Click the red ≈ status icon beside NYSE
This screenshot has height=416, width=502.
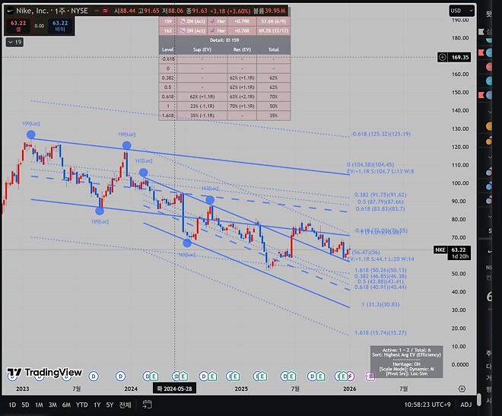coord(105,11)
